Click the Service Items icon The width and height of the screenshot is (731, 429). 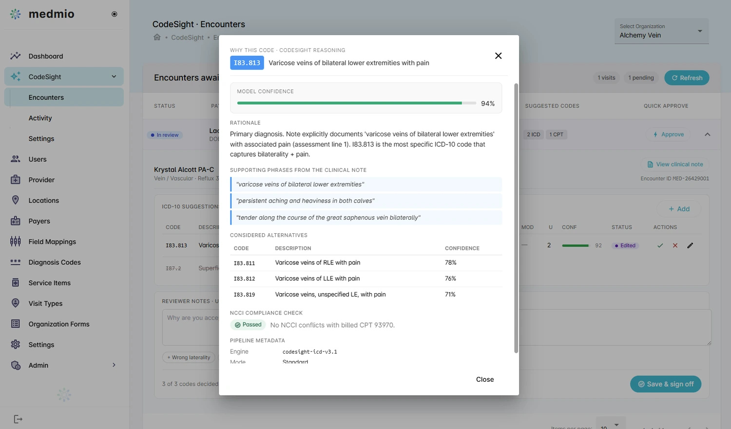point(16,283)
